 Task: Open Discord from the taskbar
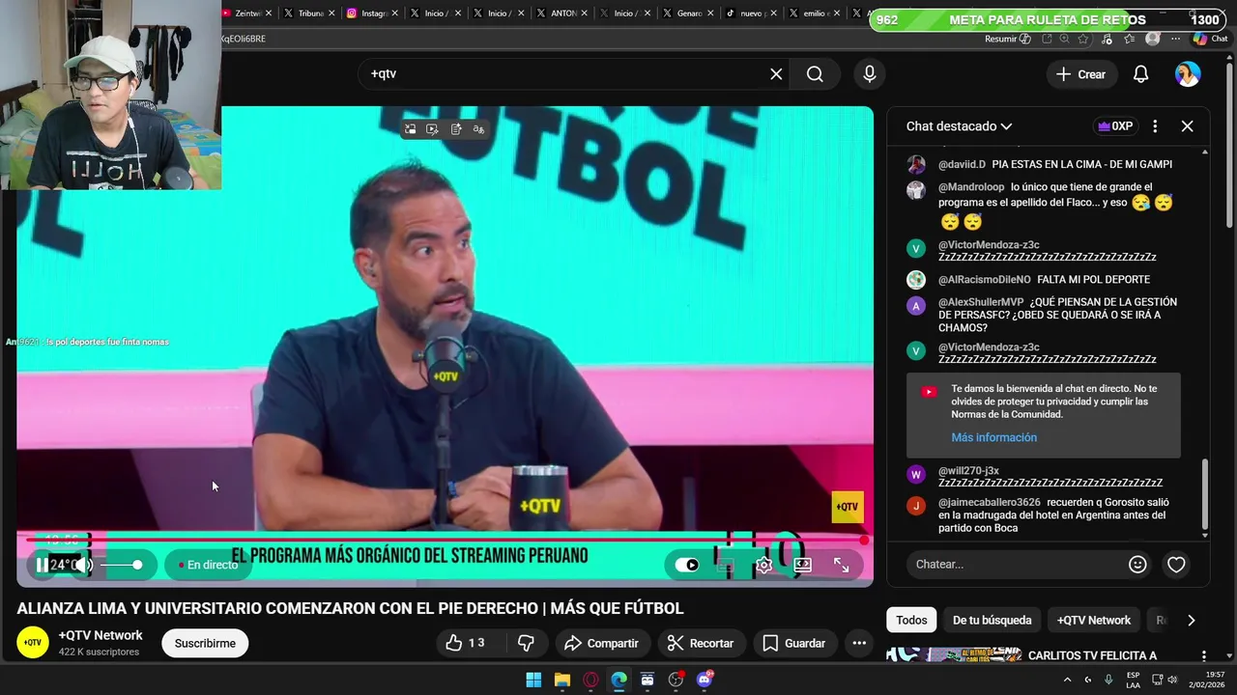(x=705, y=680)
